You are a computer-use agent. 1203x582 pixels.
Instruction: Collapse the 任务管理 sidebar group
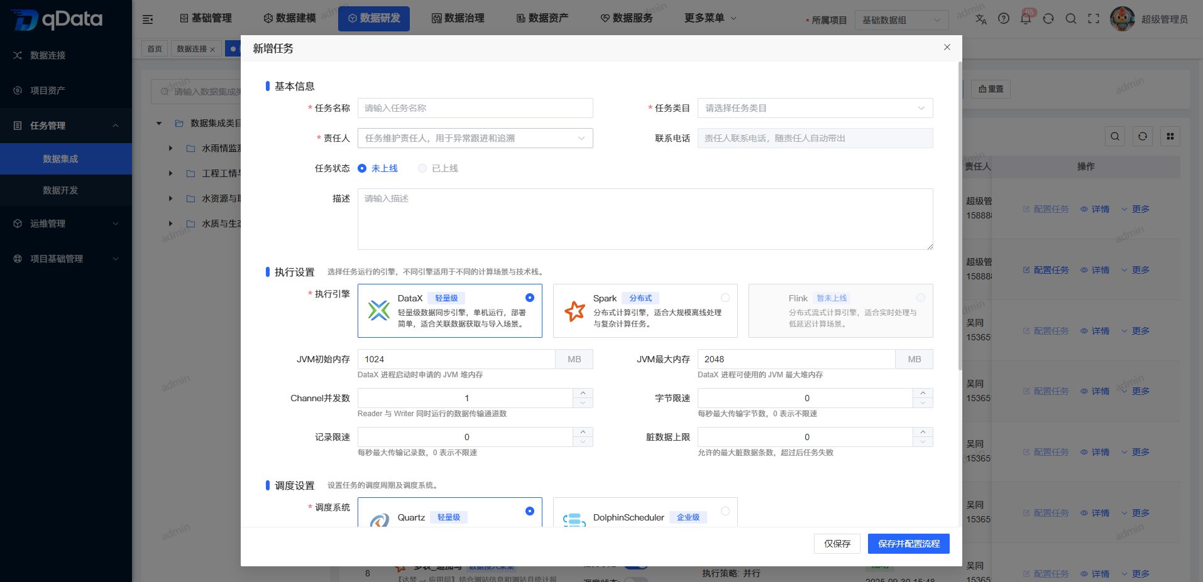(x=116, y=126)
